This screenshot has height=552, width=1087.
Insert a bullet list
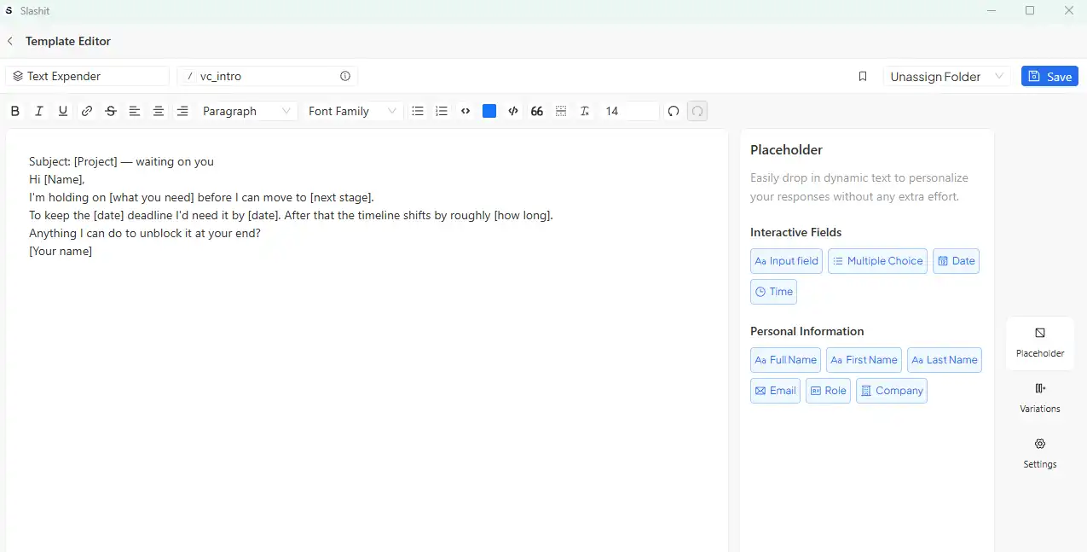[x=418, y=111]
